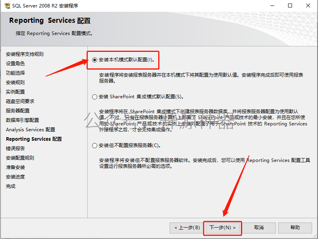
Task: Select the 数据库引擎配置 step in sidebar
Action: pyautogui.click(x=22, y=120)
